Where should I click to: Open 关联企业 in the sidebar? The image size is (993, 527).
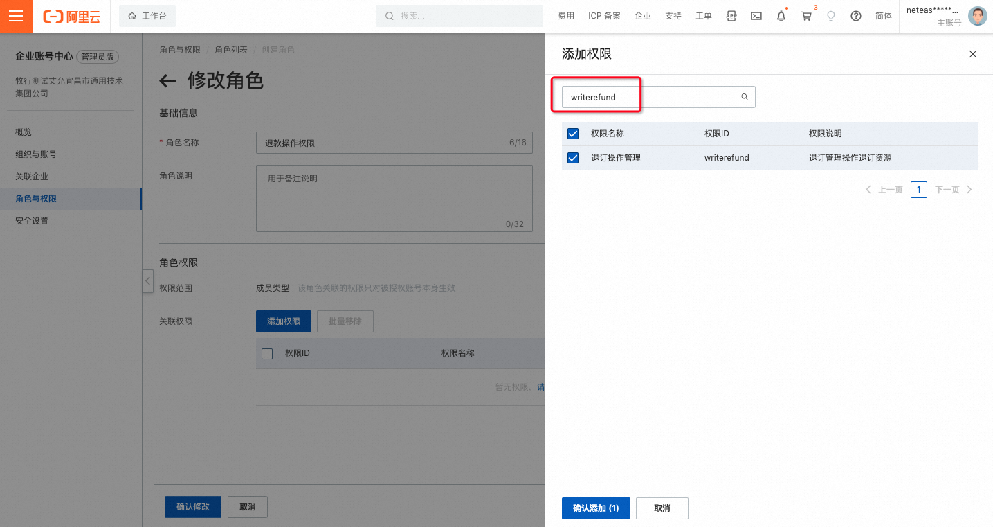32,177
